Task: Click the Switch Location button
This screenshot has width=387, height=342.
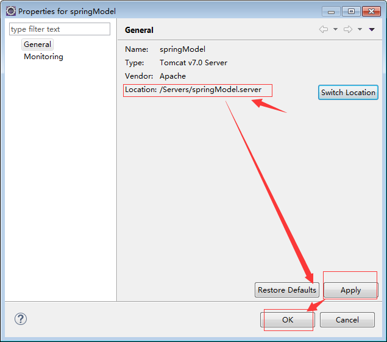Action: (348, 92)
